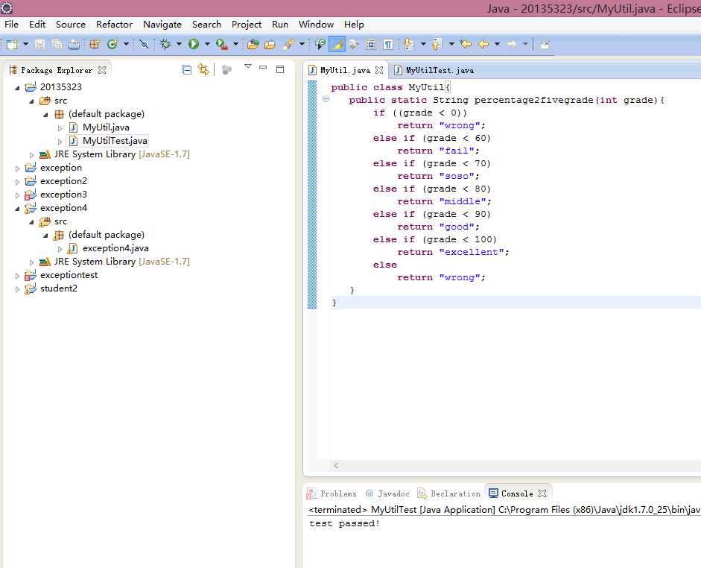Click the Search flashlight icon
Image resolution: width=701 pixels, height=568 pixels.
pyautogui.click(x=288, y=44)
